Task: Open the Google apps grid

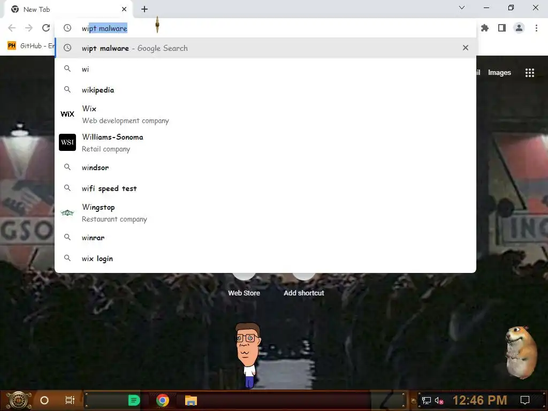Action: [x=530, y=72]
